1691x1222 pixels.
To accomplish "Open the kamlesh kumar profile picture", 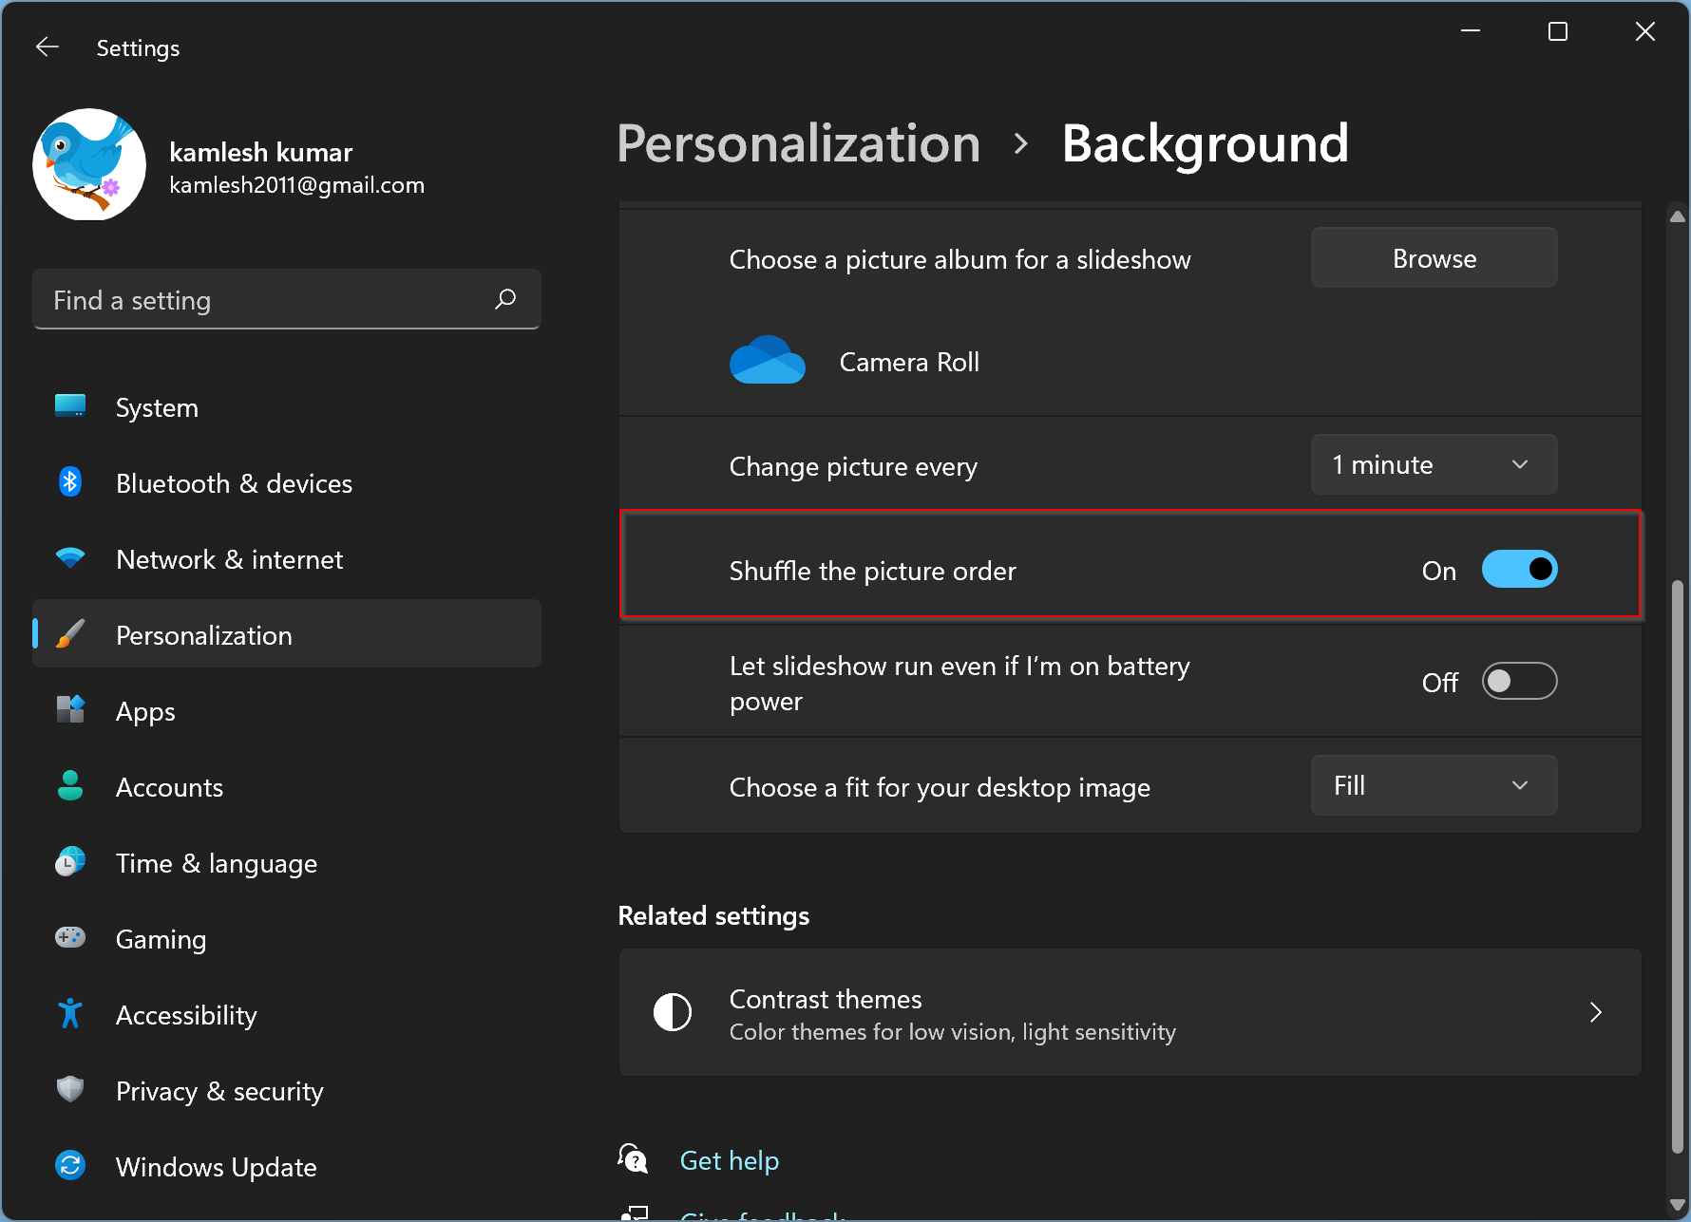I will click(89, 164).
